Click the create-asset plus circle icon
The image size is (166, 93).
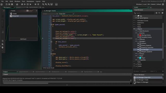tap(156, 13)
